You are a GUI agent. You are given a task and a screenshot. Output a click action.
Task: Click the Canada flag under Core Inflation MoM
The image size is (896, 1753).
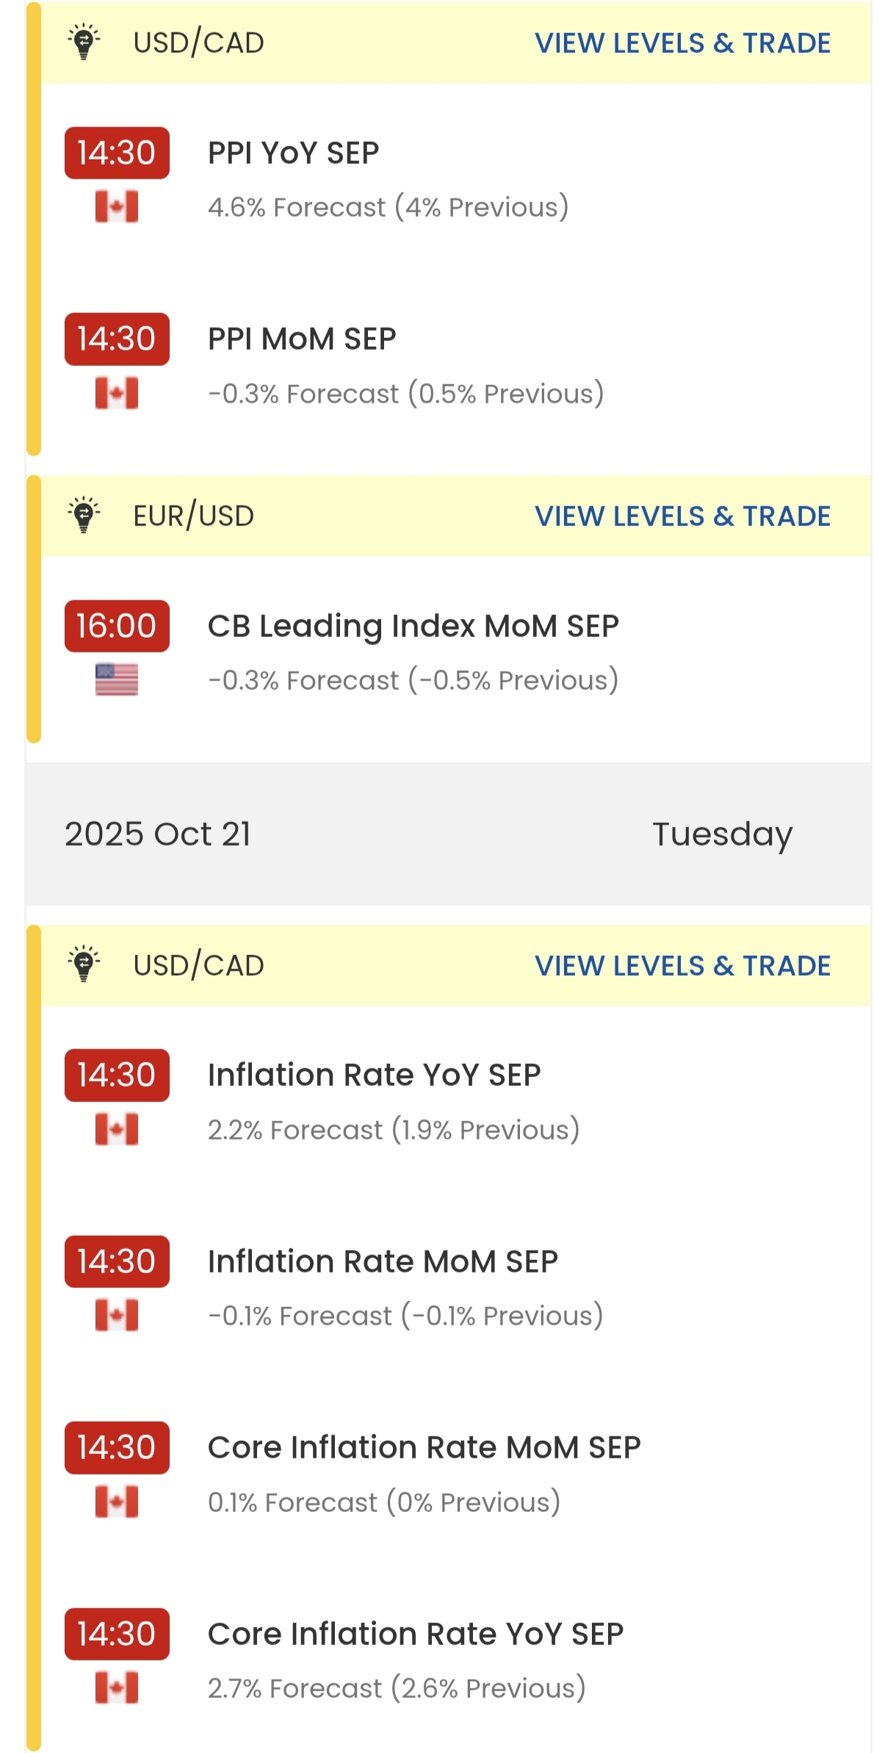[117, 1502]
